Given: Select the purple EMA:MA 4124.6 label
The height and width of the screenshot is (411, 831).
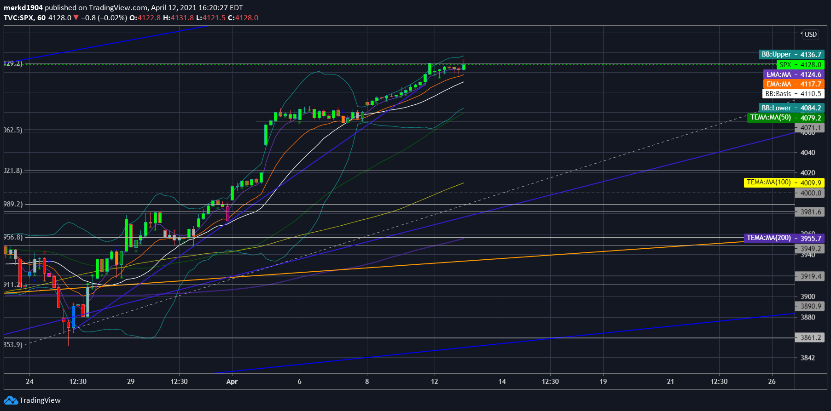Looking at the screenshot, I should (x=794, y=74).
